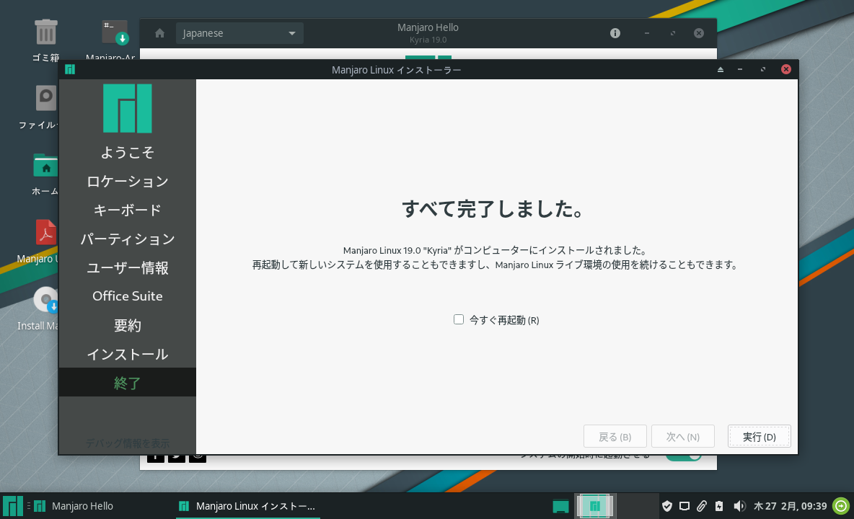854x519 pixels.
Task: Close the Manjaro Linux installer window
Action: (786, 69)
